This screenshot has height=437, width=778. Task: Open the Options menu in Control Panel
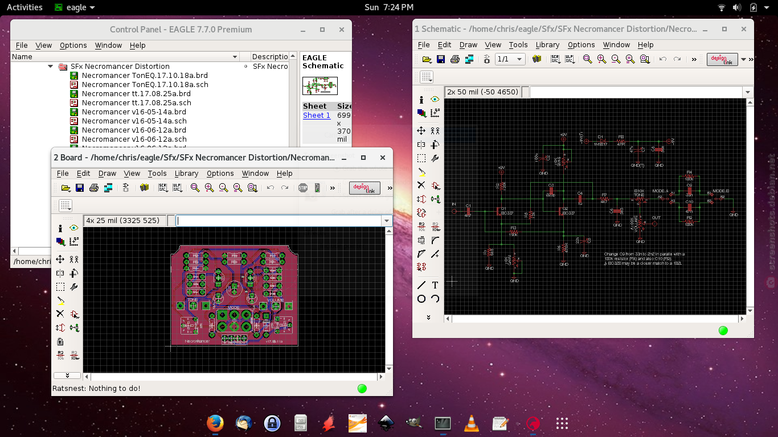click(x=73, y=45)
